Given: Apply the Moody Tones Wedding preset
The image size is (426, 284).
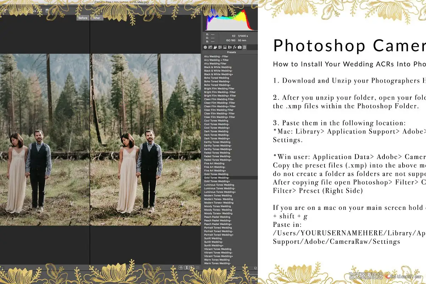Looking at the screenshot, I should pyautogui.click(x=217, y=206).
